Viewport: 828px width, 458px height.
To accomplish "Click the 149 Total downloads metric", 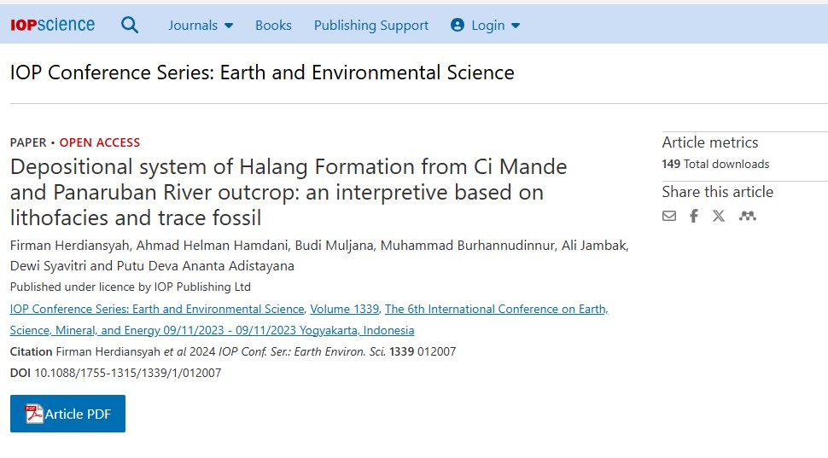I will coord(715,164).
